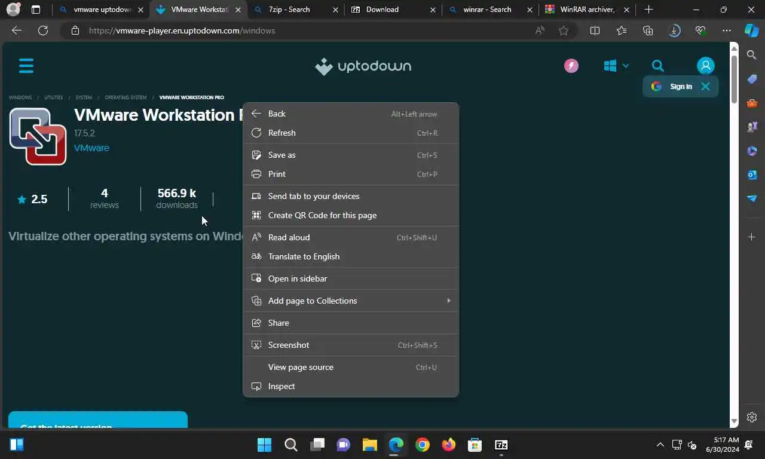Click the pink lightning bolt icon
This screenshot has height=459, width=765.
[571, 66]
